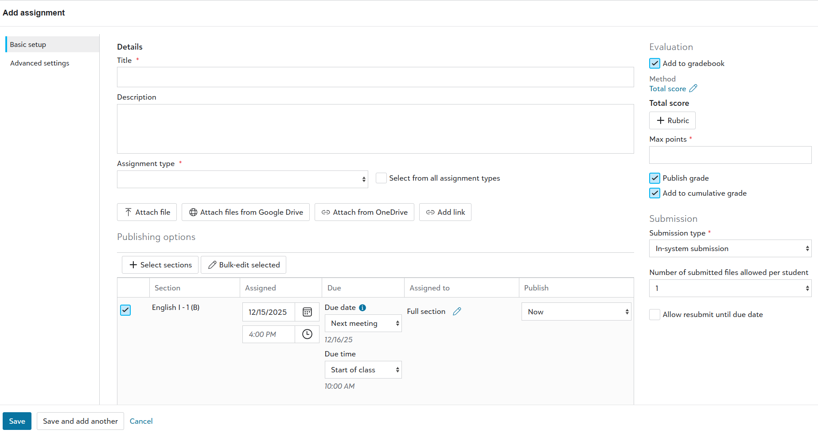
Task: Switch to Advanced settings tab
Action: [x=40, y=63]
